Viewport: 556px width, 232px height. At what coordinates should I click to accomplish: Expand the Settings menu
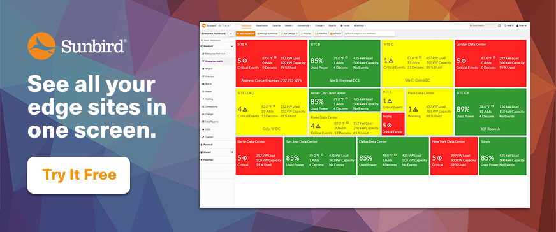360,26
